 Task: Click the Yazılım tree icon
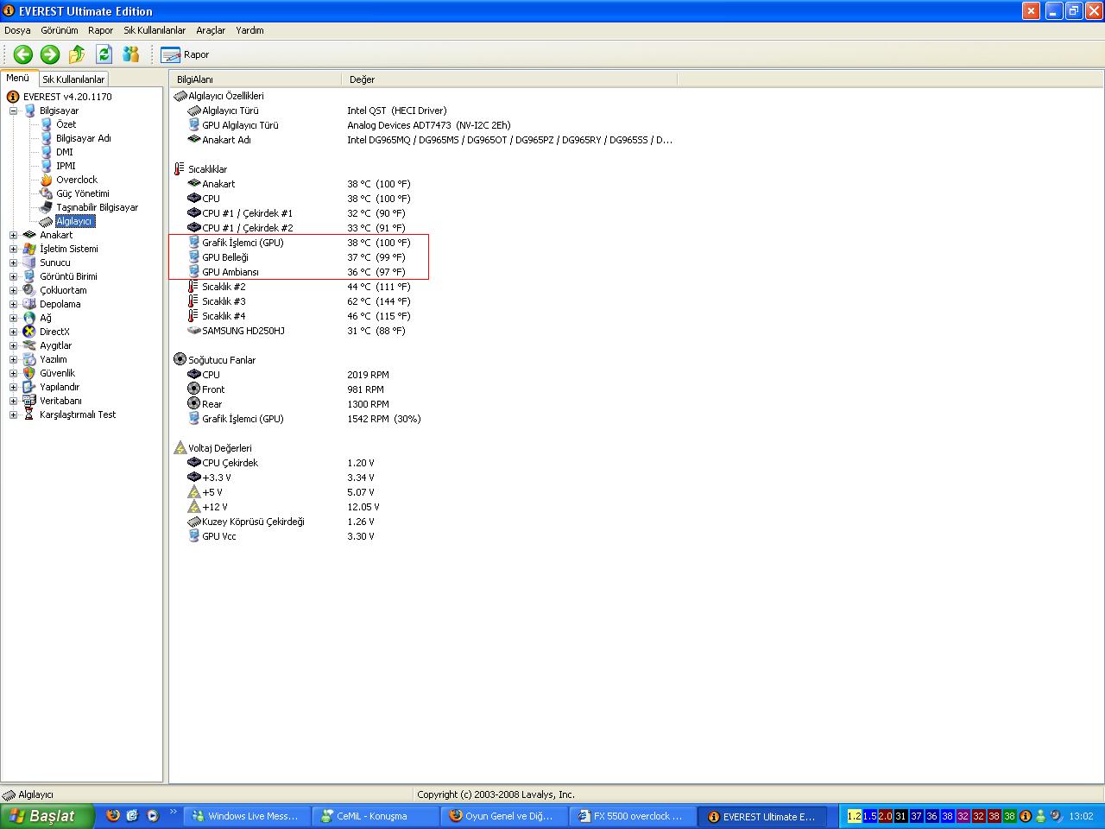29,359
